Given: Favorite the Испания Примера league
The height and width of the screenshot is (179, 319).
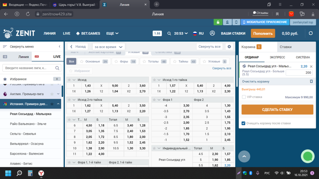Looking at the screenshot, I should [52, 104].
